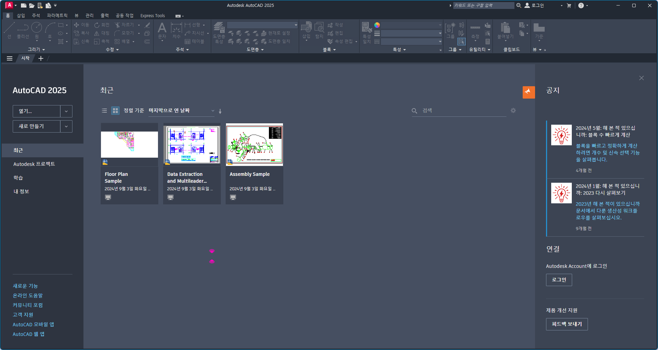This screenshot has width=658, height=350.
Task: Click the 로그인 button under 연결
Action: tap(559, 280)
